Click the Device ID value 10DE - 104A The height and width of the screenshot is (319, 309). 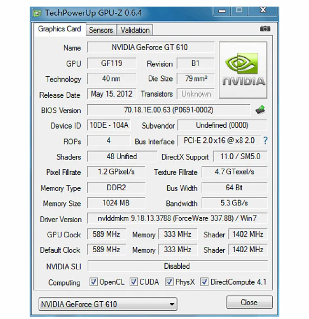[109, 125]
